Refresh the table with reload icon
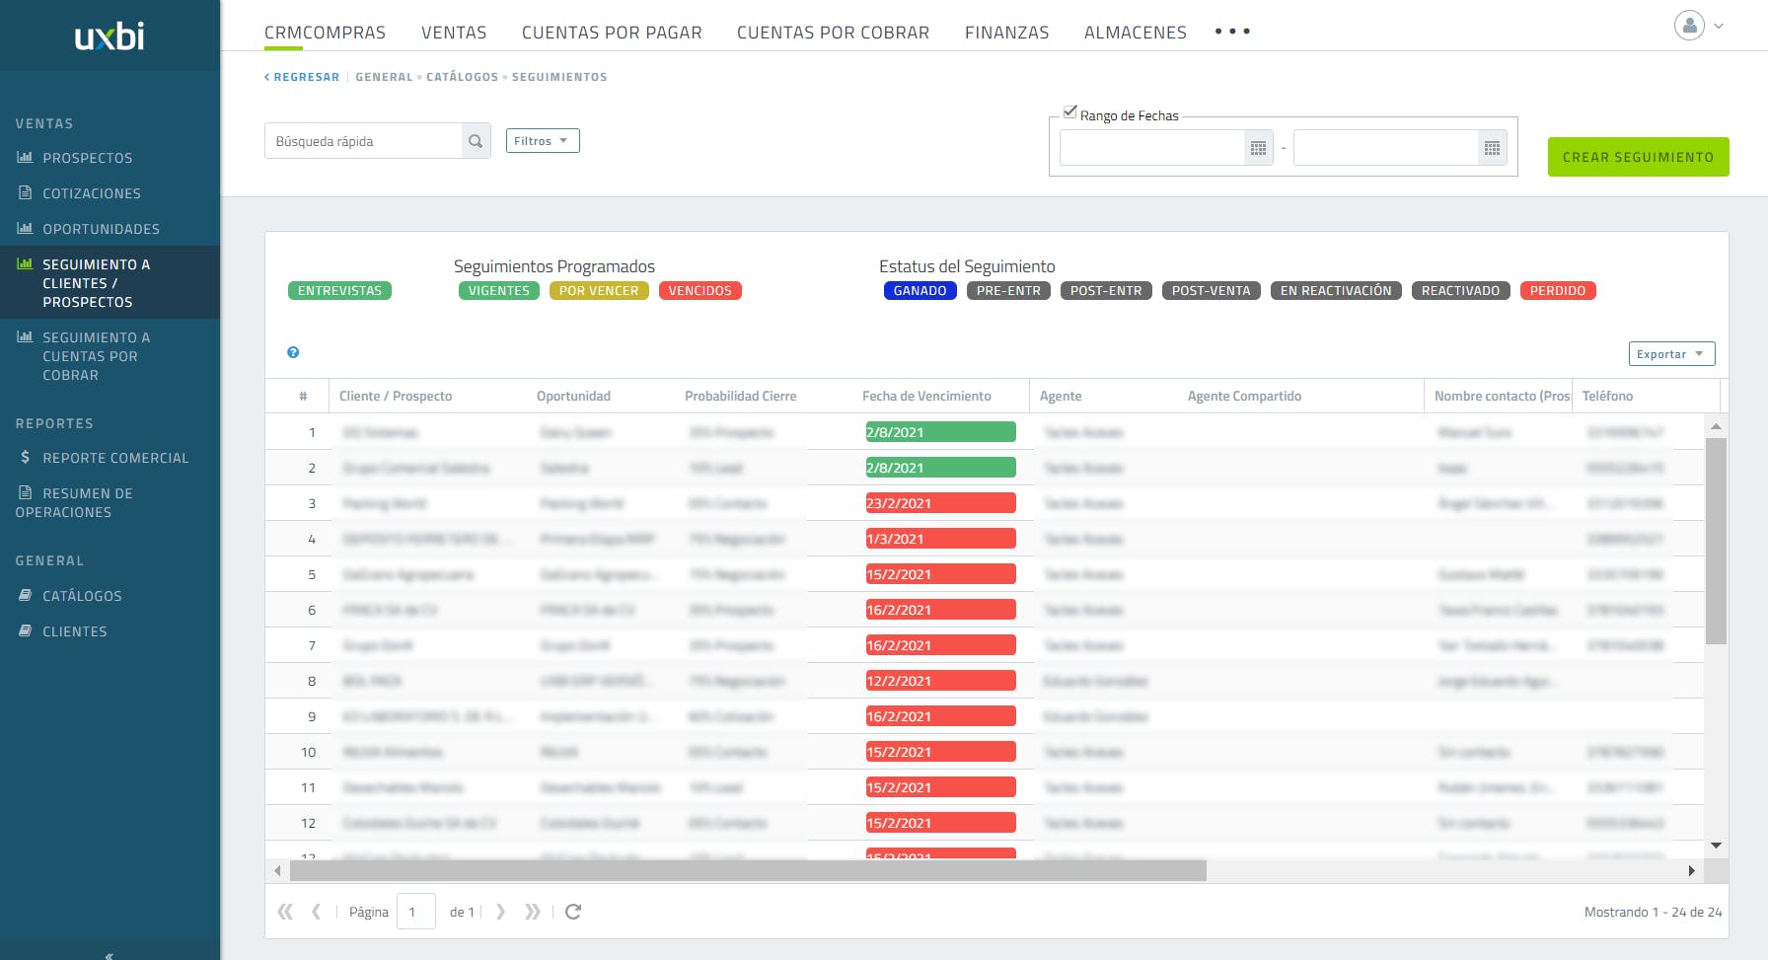 573,912
